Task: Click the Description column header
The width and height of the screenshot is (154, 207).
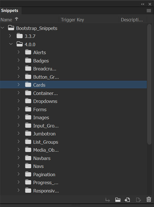Action: click(132, 20)
